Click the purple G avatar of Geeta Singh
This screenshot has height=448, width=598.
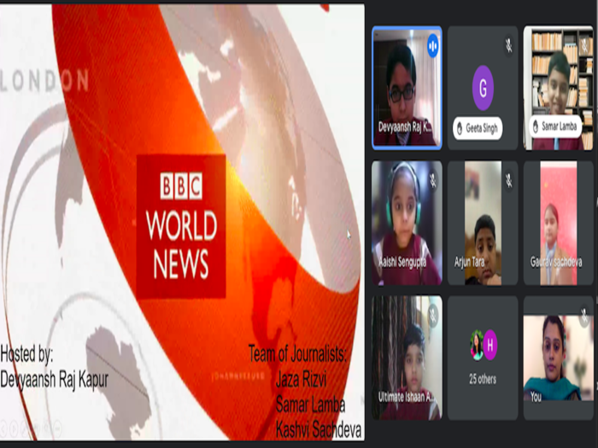(483, 88)
